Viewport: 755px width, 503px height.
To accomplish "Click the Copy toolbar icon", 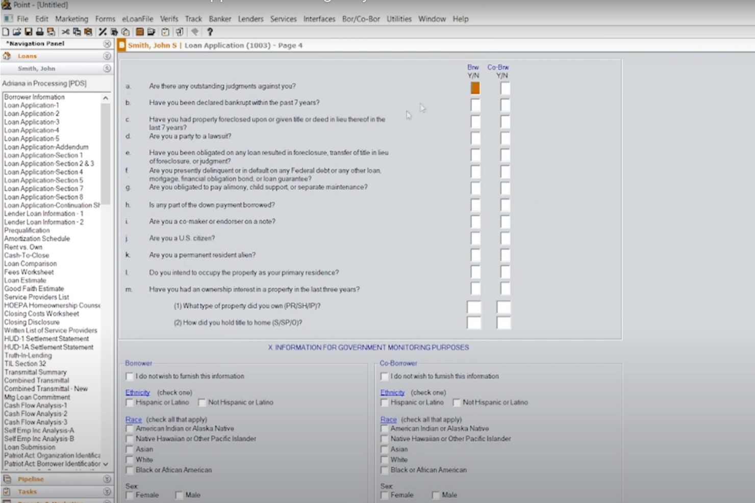I will tap(77, 32).
